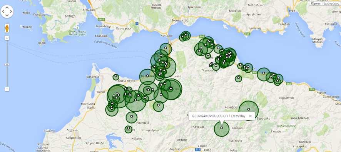The height and width of the screenshot is (152, 341).
Task: Click the Μεσολόγγι town label
Action: [103, 26]
